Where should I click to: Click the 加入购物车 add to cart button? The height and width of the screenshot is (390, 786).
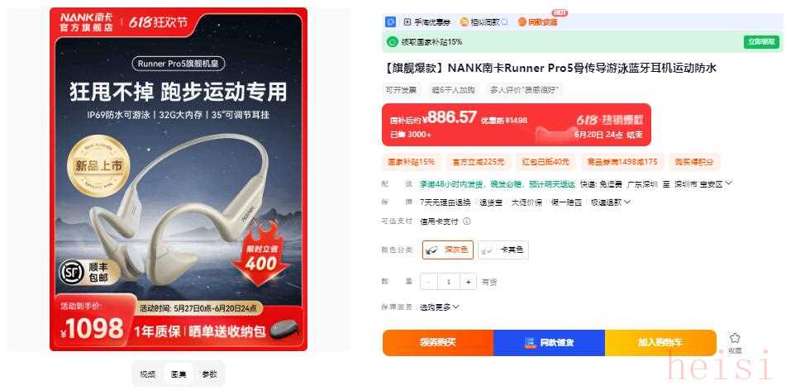click(660, 343)
